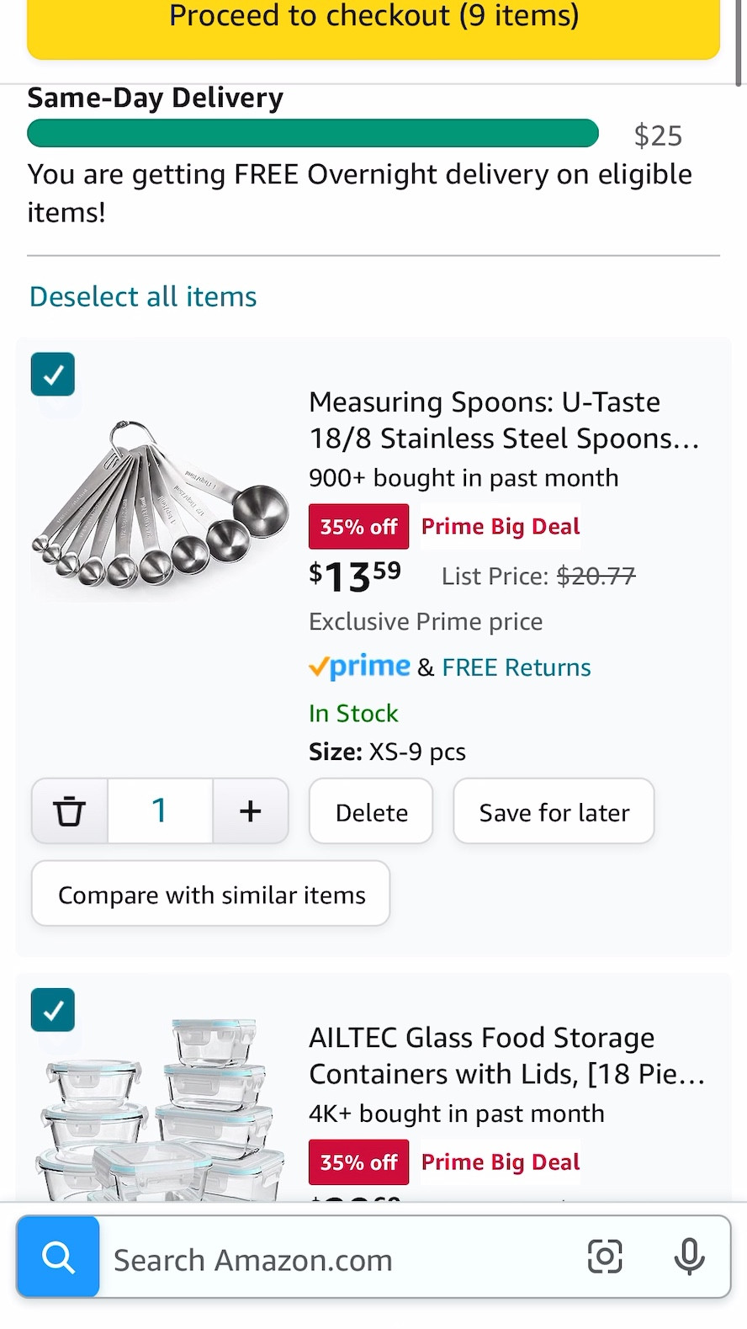The height and width of the screenshot is (1329, 747).
Task: Tap Save for later
Action: [554, 811]
